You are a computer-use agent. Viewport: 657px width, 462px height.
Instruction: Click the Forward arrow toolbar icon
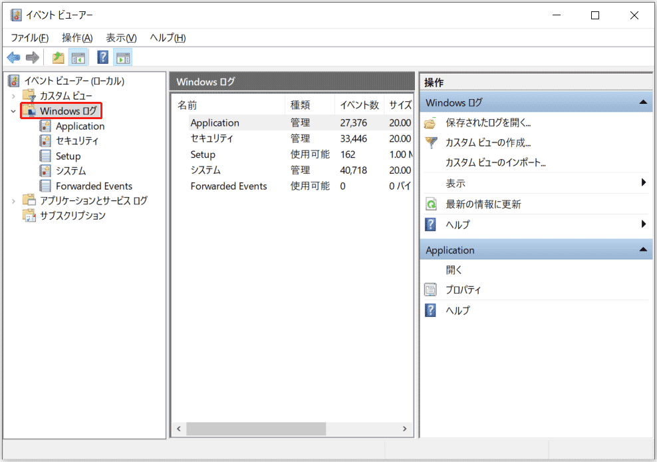coord(33,57)
